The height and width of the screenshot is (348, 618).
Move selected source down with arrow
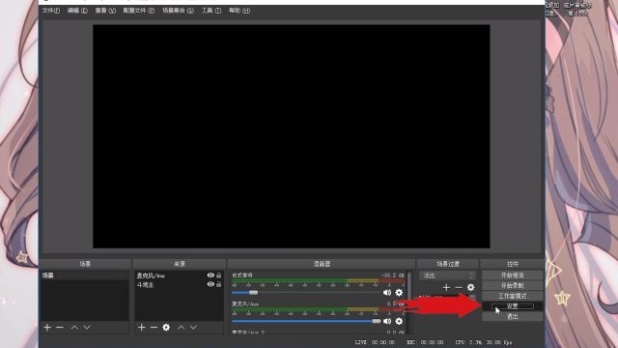[193, 328]
